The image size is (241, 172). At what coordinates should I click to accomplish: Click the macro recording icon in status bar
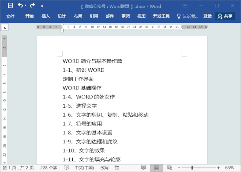click(x=117, y=168)
